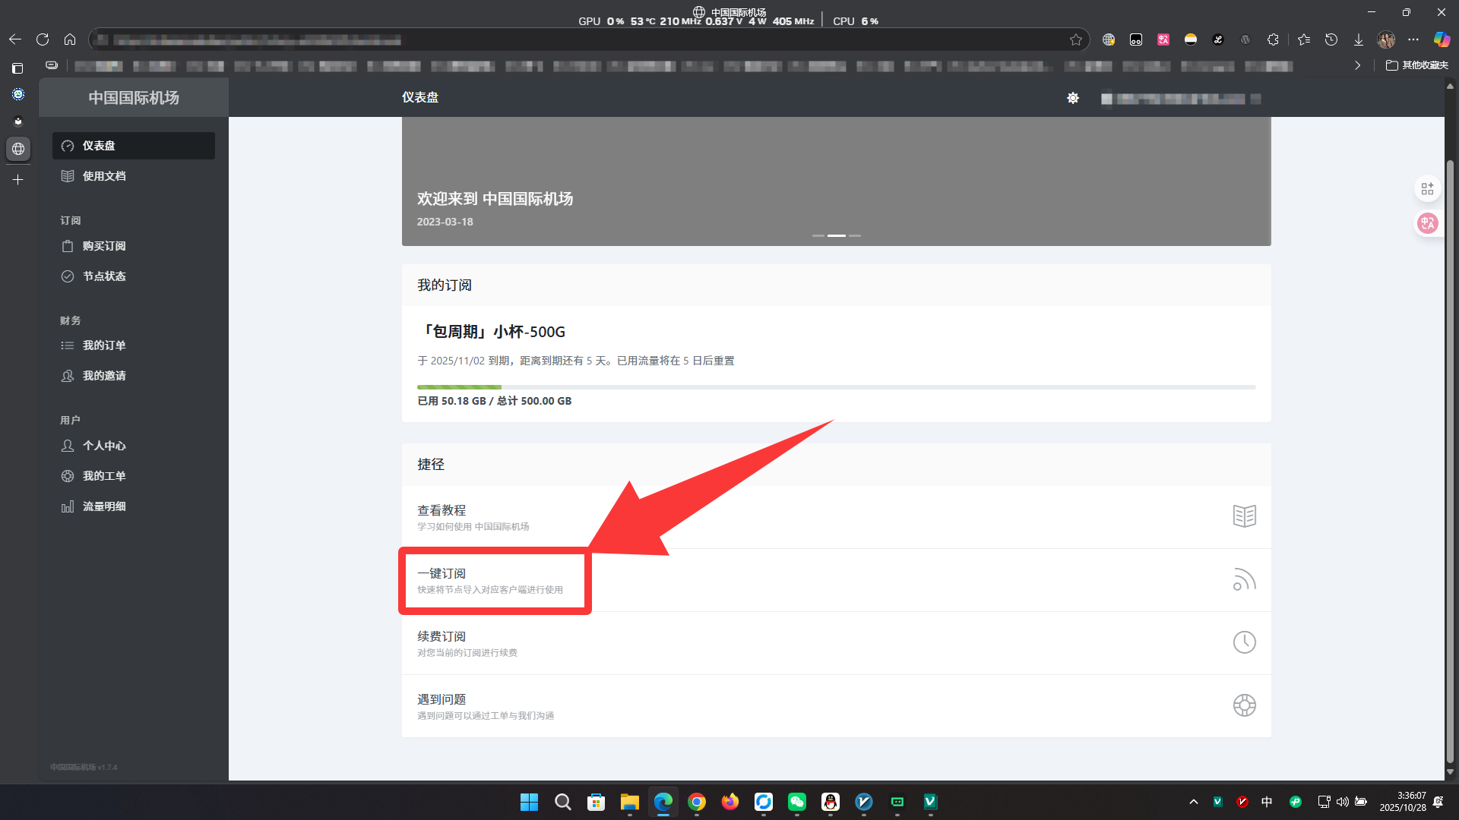Click the browser refresh icon
1459x820 pixels.
click(43, 39)
